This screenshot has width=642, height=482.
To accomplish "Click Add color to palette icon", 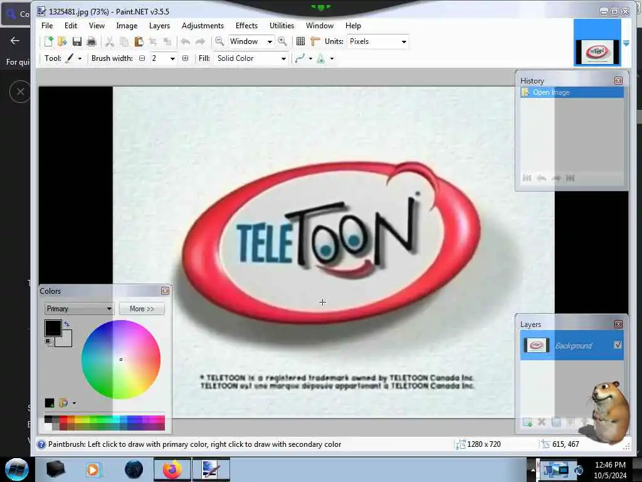I will 50,403.
